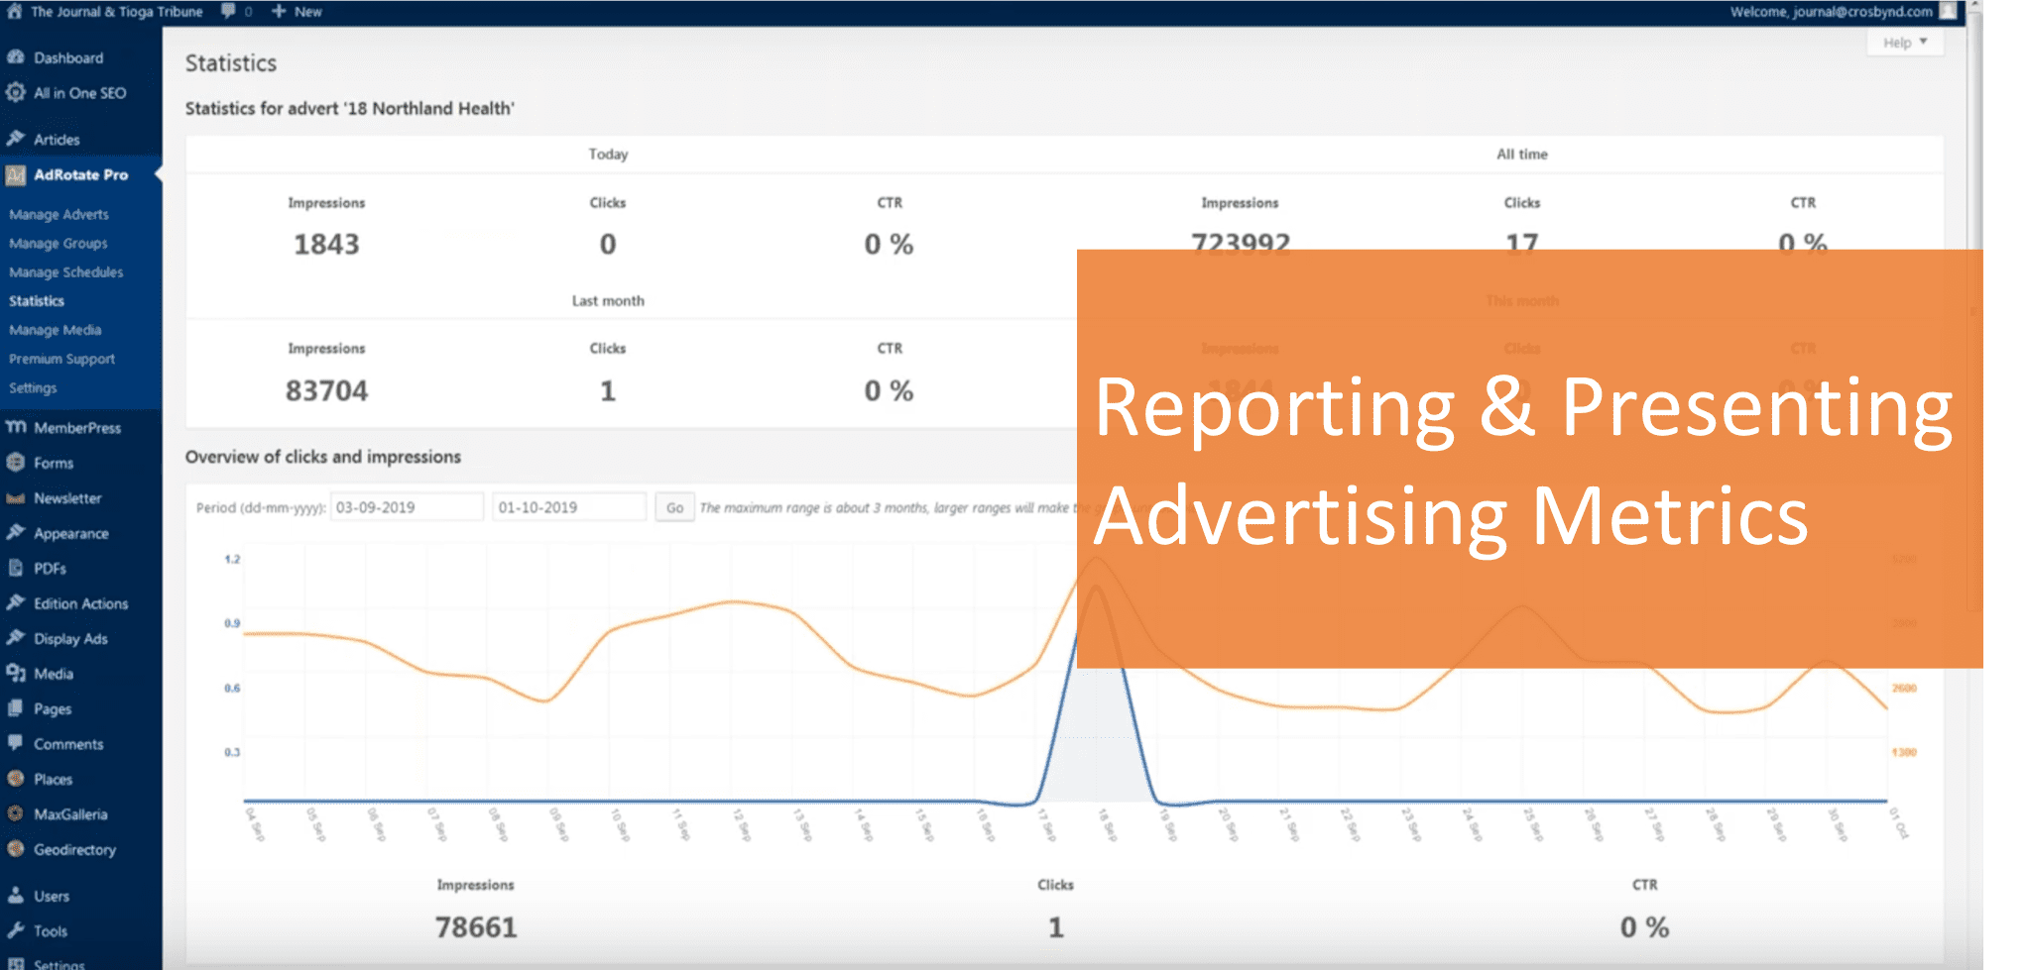
Task: Click the Users person icon
Action: [x=16, y=896]
